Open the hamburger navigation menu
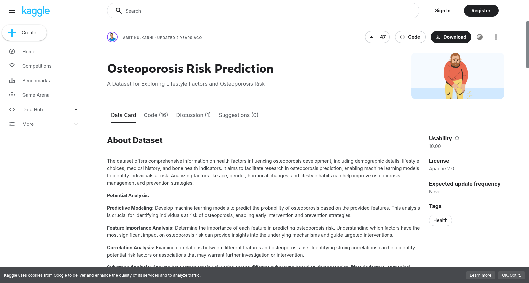 click(x=12, y=11)
